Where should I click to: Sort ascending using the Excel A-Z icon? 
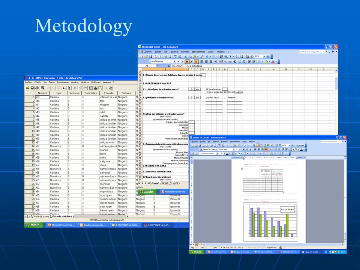pyautogui.click(x=237, y=57)
